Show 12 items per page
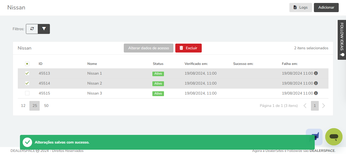This screenshot has height=154, width=346. pyautogui.click(x=23, y=106)
